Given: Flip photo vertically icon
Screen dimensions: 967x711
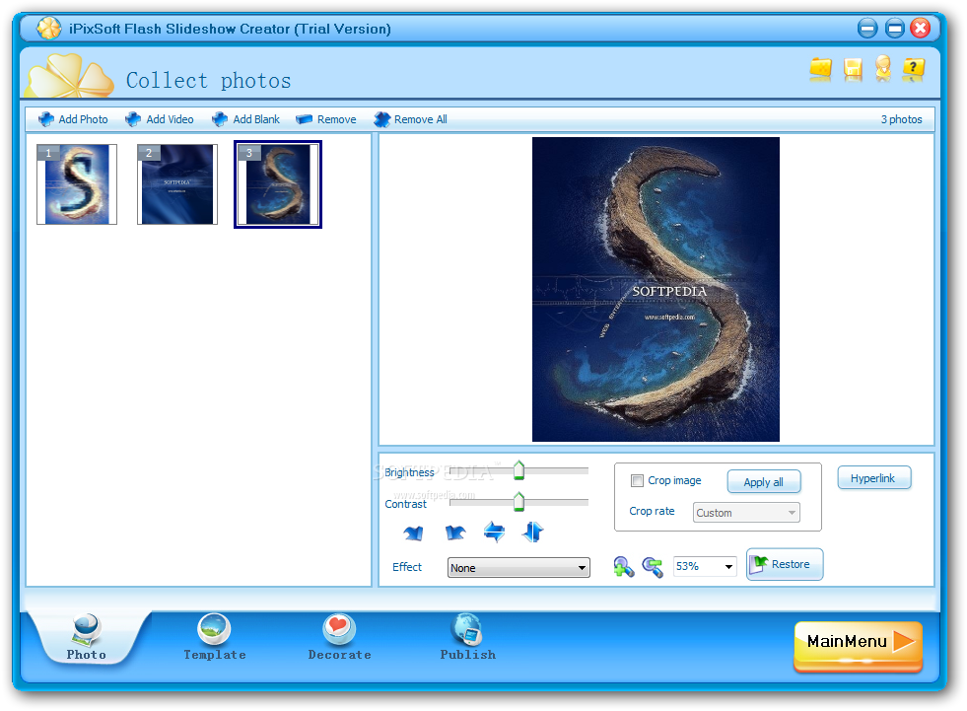Looking at the screenshot, I should [x=533, y=532].
